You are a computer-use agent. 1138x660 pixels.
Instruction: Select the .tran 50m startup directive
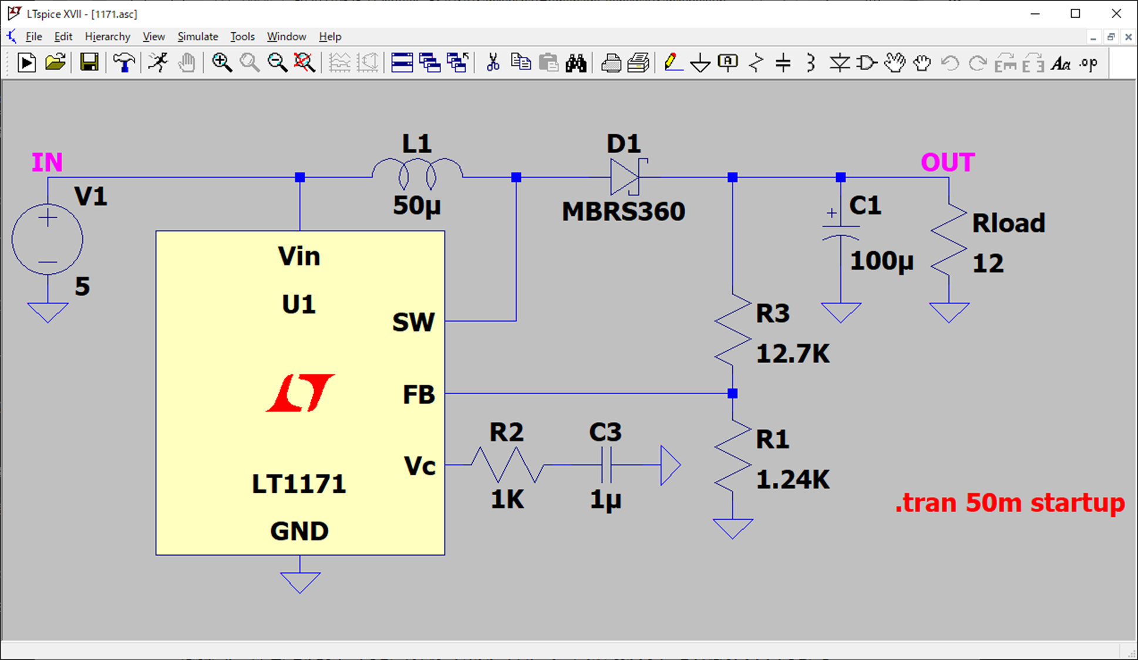click(1009, 503)
